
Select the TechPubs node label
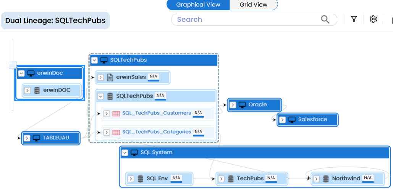pos(251,178)
